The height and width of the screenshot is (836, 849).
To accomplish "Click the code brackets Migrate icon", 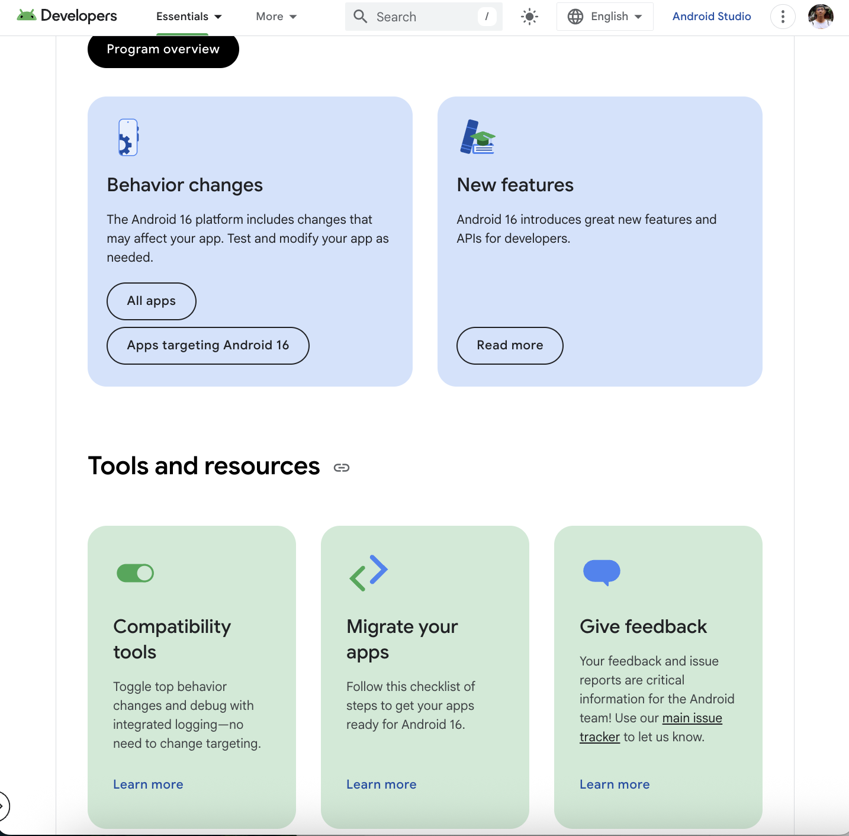I will (368, 573).
